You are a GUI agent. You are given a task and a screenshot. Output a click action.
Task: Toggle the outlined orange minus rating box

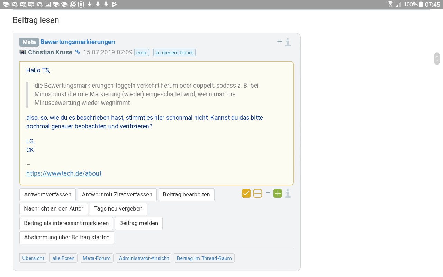pyautogui.click(x=257, y=194)
